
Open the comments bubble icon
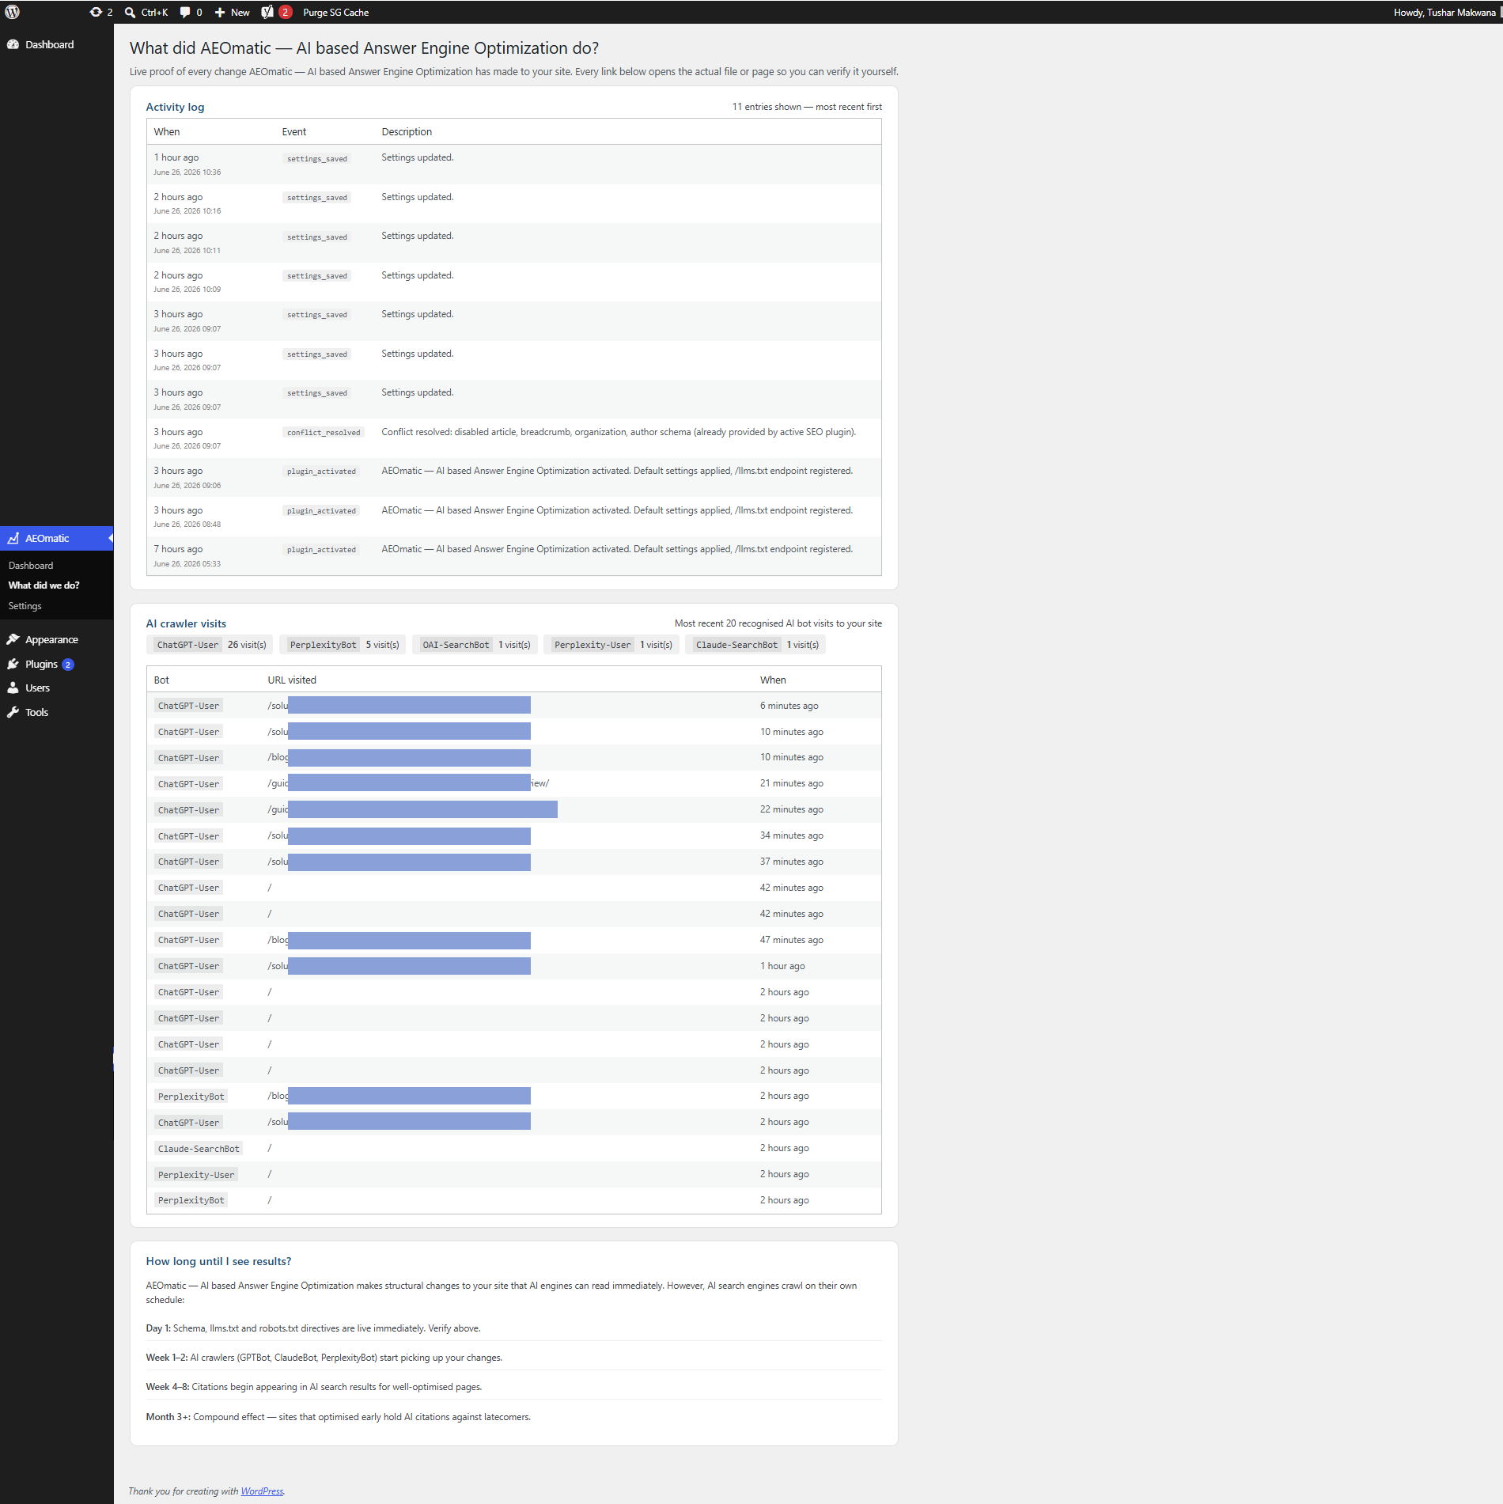click(x=185, y=12)
